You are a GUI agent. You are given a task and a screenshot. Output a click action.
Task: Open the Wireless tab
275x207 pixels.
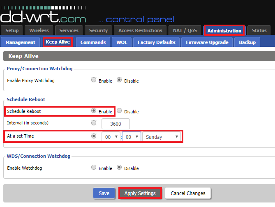(x=39, y=30)
